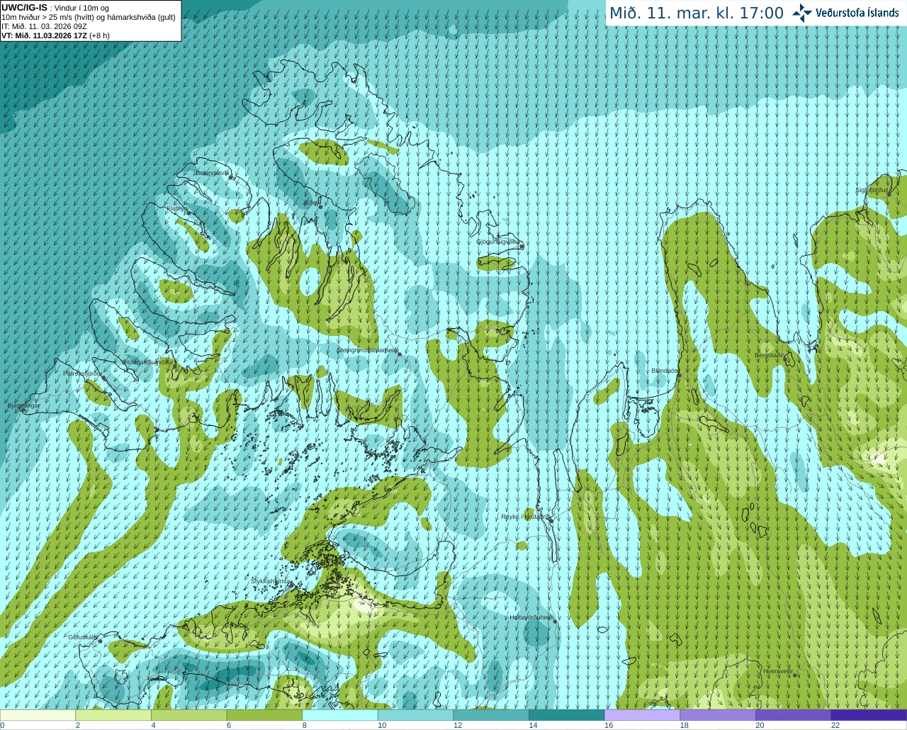Click the legend value 2
The height and width of the screenshot is (730, 907).
pos(78,725)
